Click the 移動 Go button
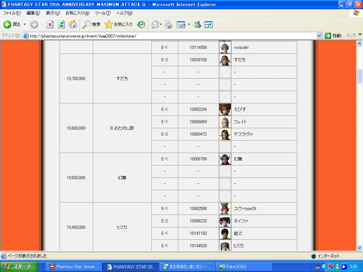This screenshot has height=272, width=363. click(333, 36)
